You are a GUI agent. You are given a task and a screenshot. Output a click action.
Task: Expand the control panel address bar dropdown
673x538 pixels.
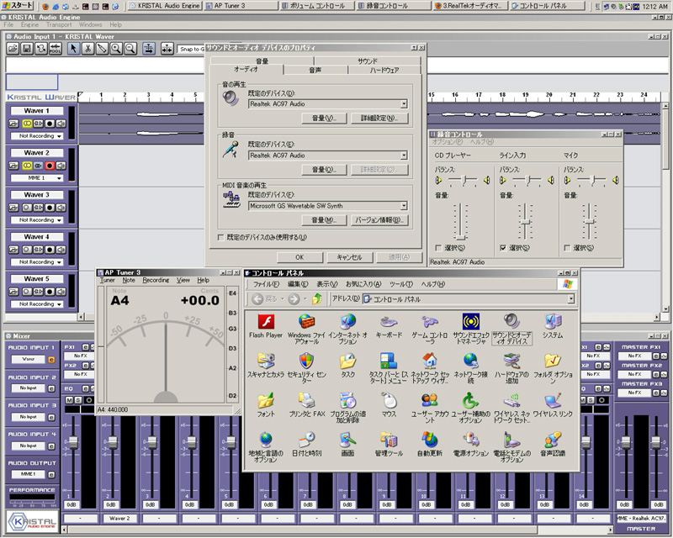coord(570,299)
